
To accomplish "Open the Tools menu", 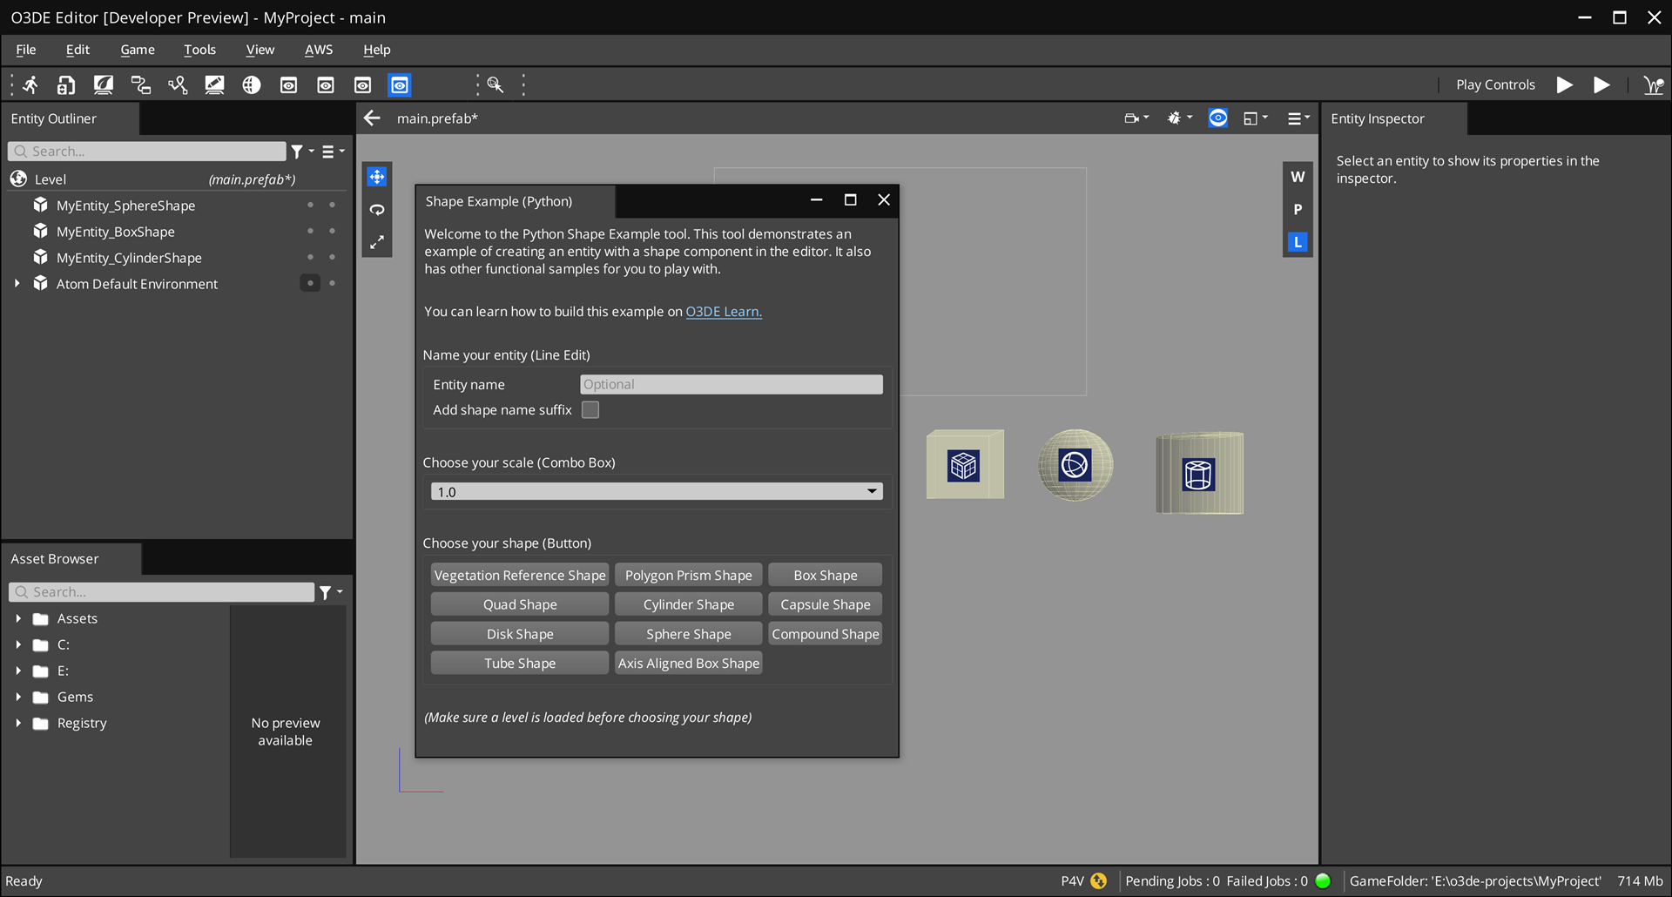I will (x=199, y=50).
